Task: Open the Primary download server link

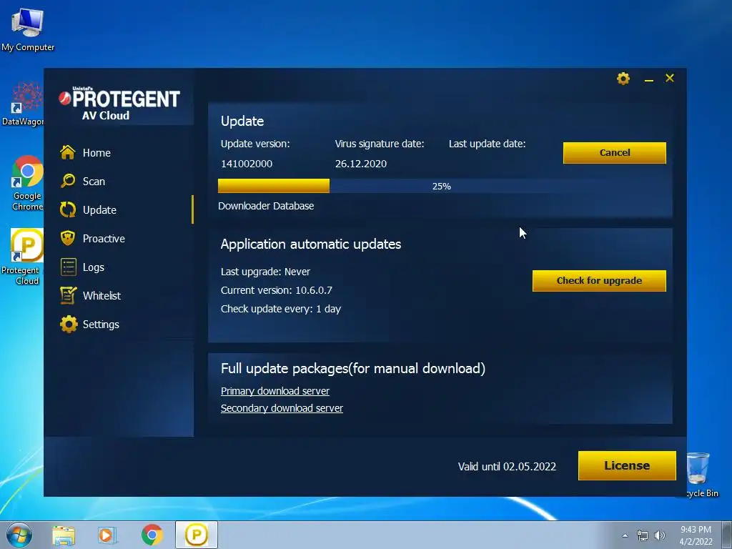Action: click(275, 391)
